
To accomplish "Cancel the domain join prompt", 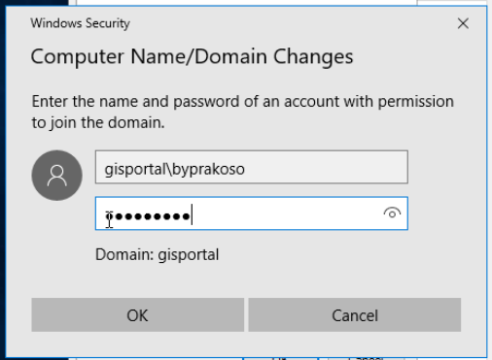I will point(355,315).
